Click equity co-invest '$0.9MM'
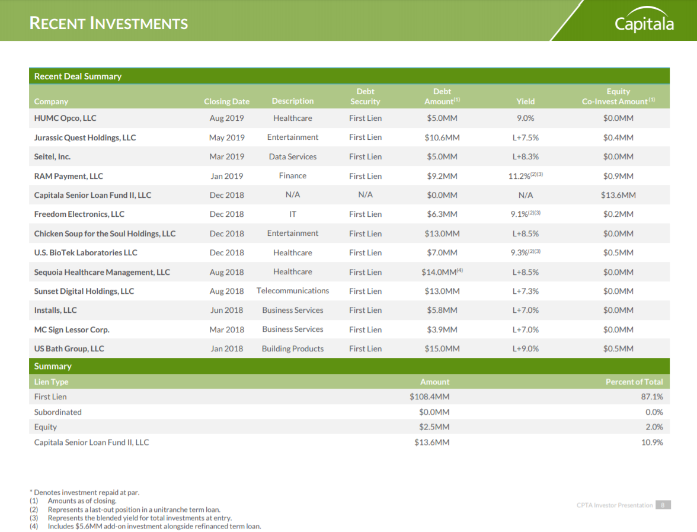Viewport: 697px width, 532px height. pos(618,177)
